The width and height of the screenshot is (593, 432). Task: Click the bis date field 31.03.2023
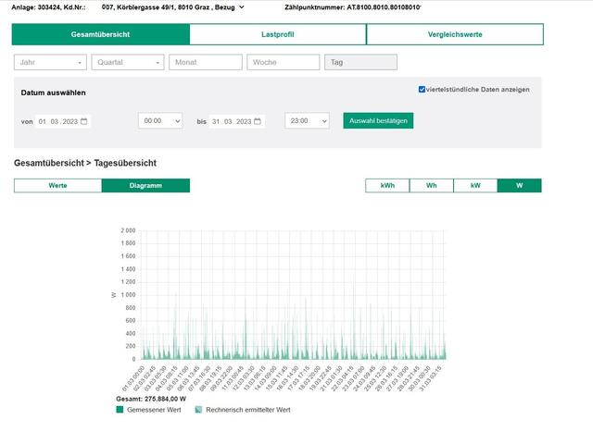click(x=237, y=121)
